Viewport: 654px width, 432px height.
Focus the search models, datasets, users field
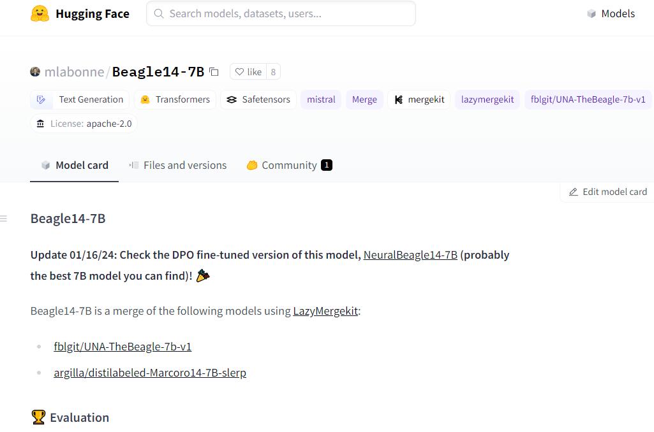coord(281,14)
